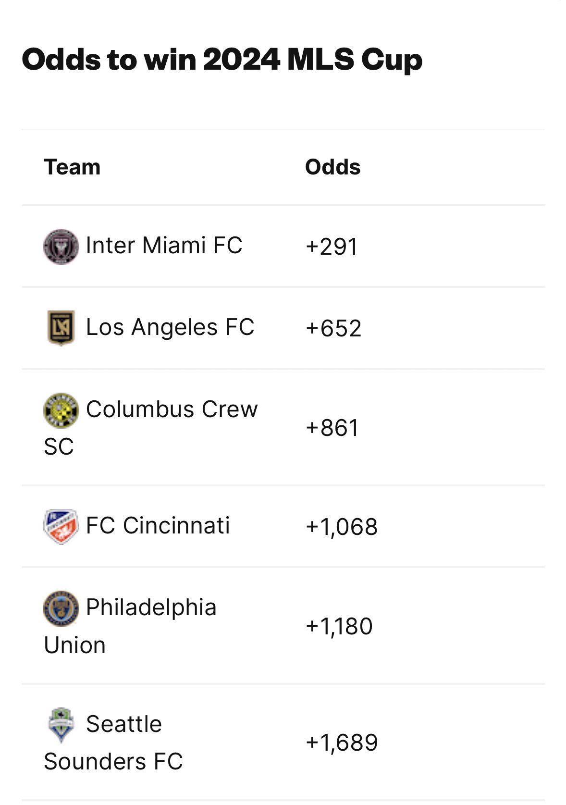Viewport: 566px width, 805px height.
Task: Choose the +1,068 odds value
Action: click(x=342, y=527)
